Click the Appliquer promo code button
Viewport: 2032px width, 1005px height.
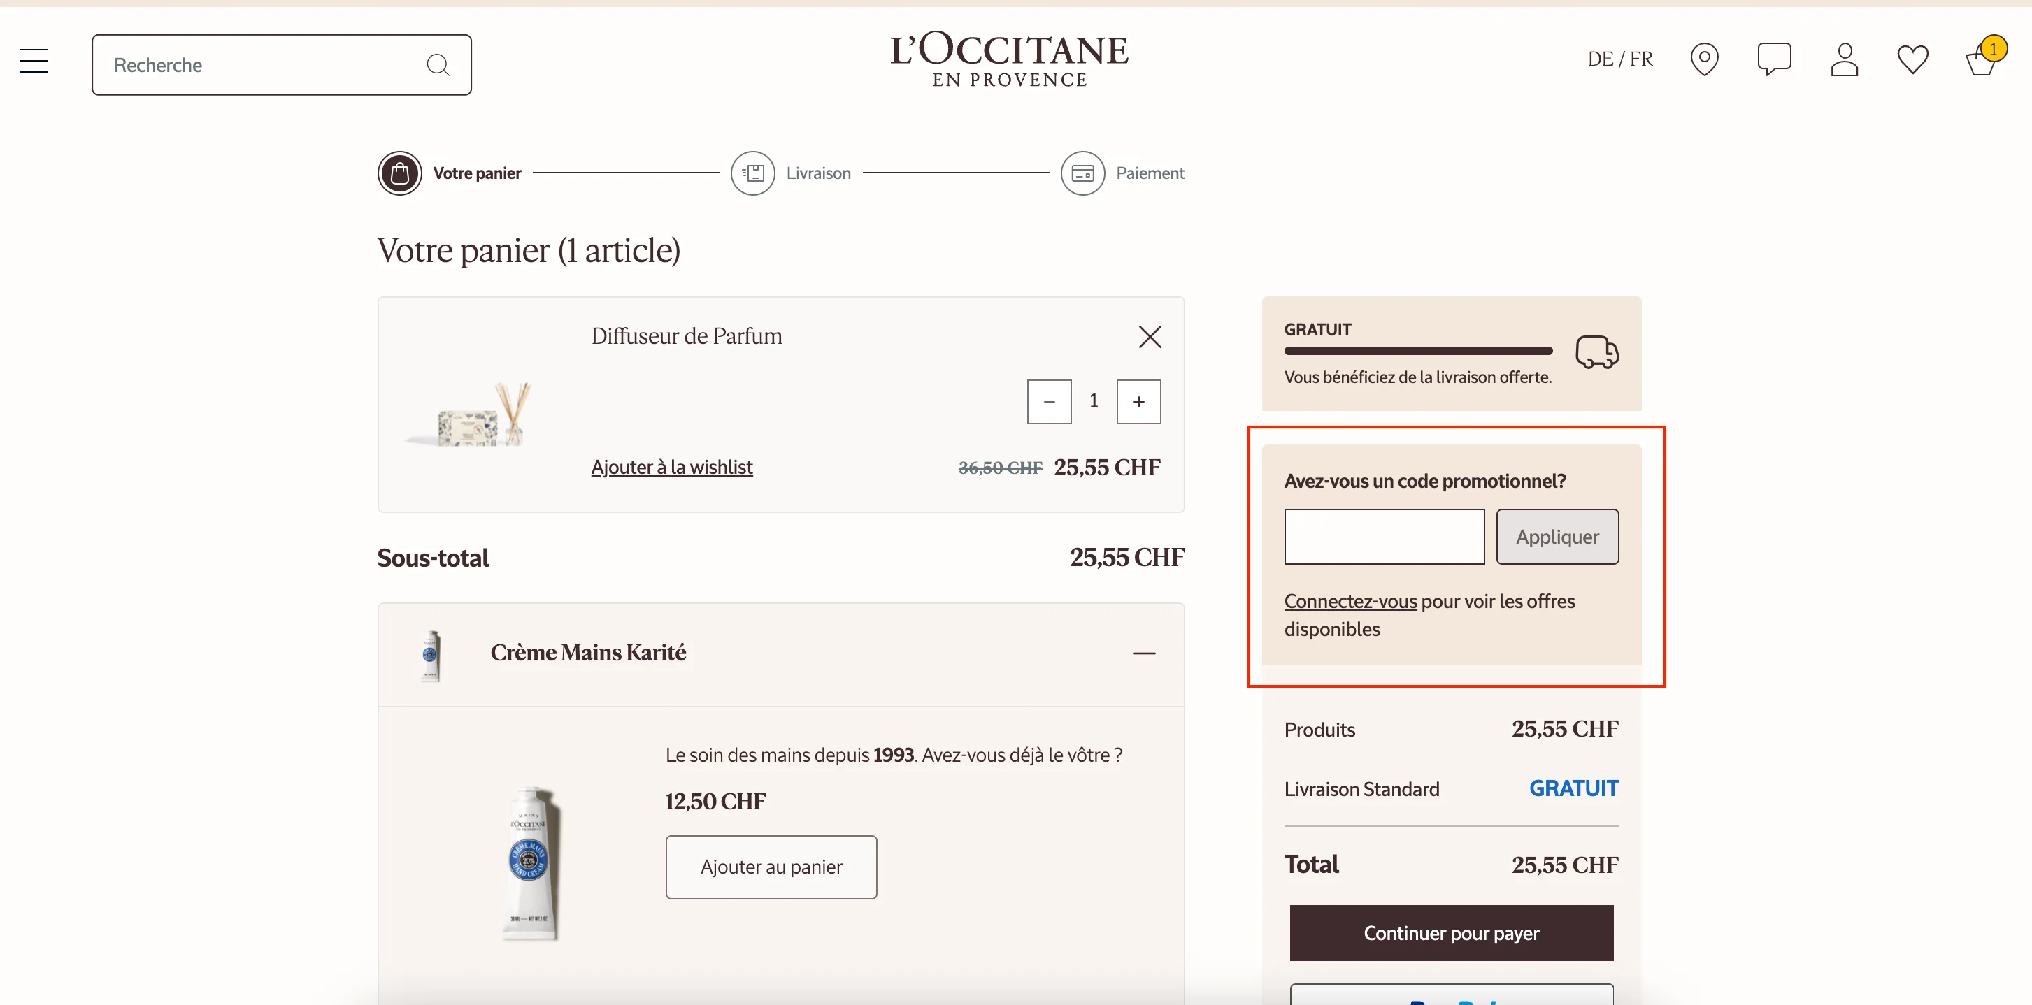(x=1557, y=536)
